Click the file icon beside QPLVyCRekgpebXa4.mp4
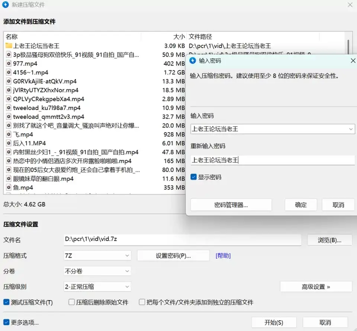 [x=9, y=99]
